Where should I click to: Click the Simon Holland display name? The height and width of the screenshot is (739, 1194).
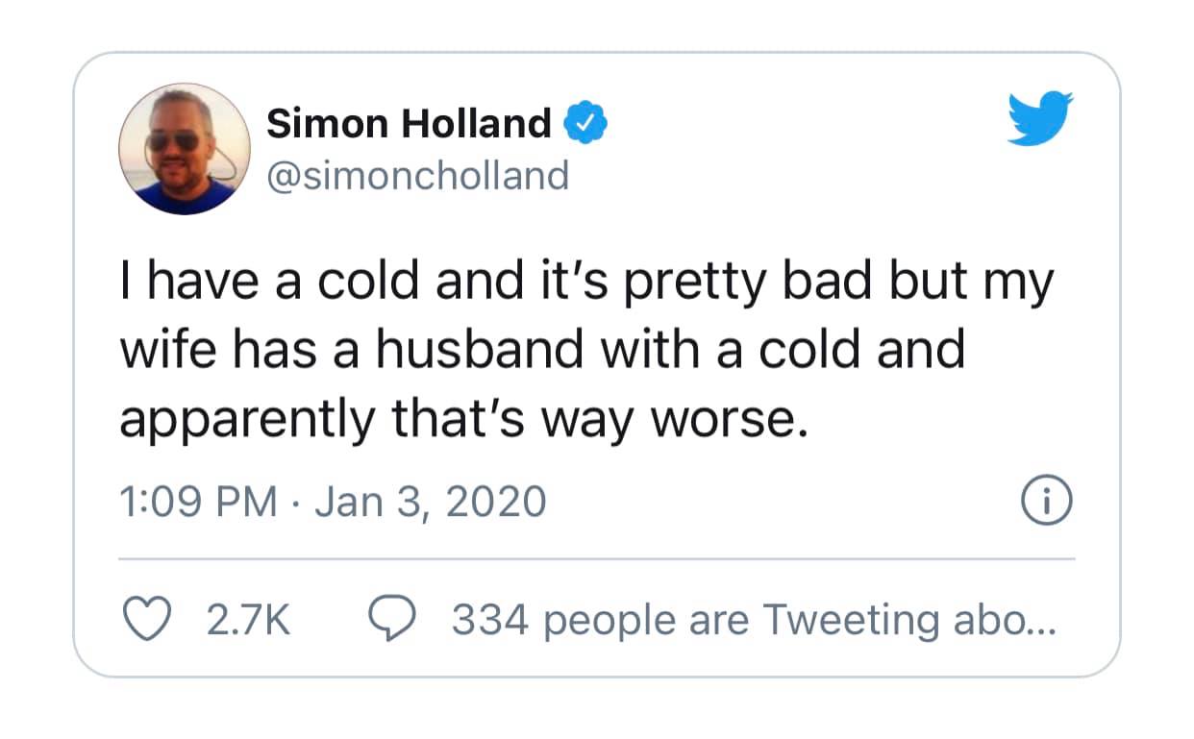point(408,123)
